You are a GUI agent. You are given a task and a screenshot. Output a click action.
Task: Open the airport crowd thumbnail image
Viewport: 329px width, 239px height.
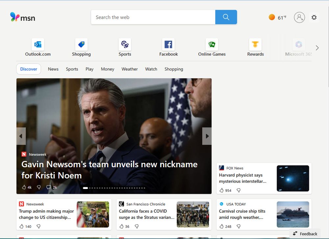pyautogui.click(x=193, y=214)
